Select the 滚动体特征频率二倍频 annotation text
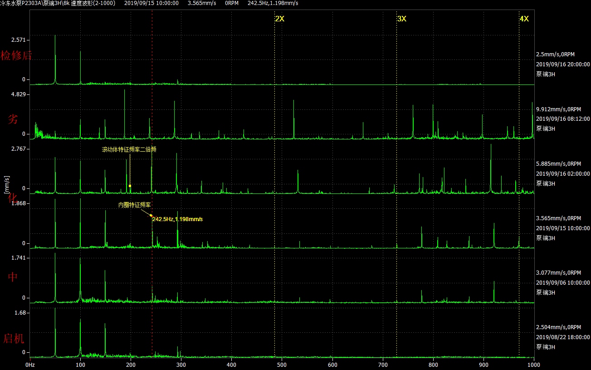591x370 pixels. tap(129, 149)
